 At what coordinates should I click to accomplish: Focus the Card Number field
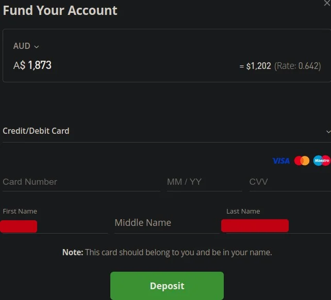pyautogui.click(x=81, y=182)
